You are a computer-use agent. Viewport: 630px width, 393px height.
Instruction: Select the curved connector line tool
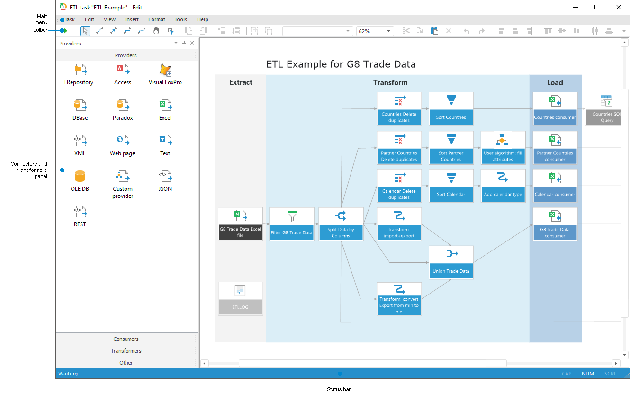142,31
